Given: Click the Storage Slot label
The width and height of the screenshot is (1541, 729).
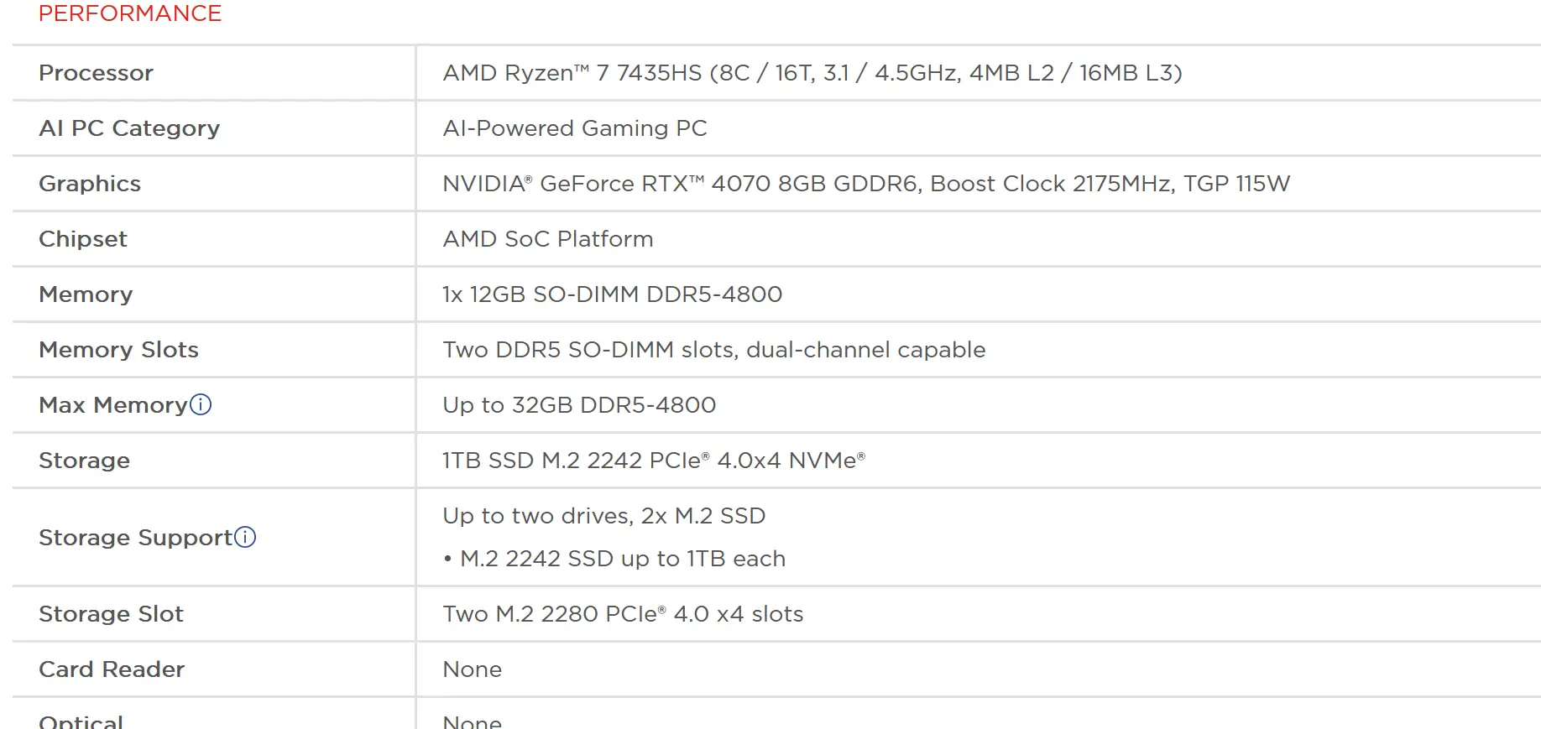Looking at the screenshot, I should click(111, 614).
